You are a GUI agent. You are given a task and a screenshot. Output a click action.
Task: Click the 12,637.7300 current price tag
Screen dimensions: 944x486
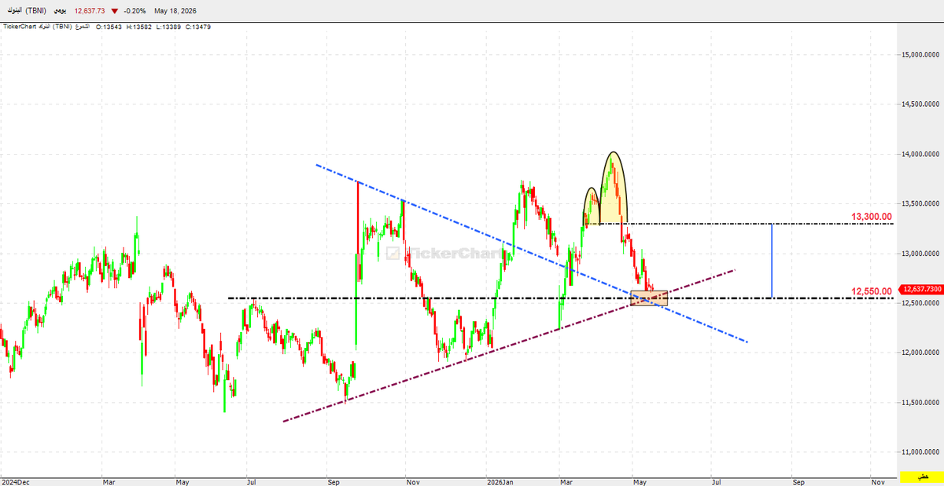[x=922, y=288]
